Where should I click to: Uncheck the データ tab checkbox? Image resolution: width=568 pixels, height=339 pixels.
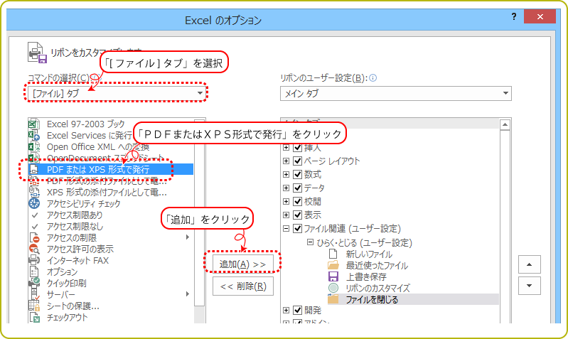click(x=297, y=188)
